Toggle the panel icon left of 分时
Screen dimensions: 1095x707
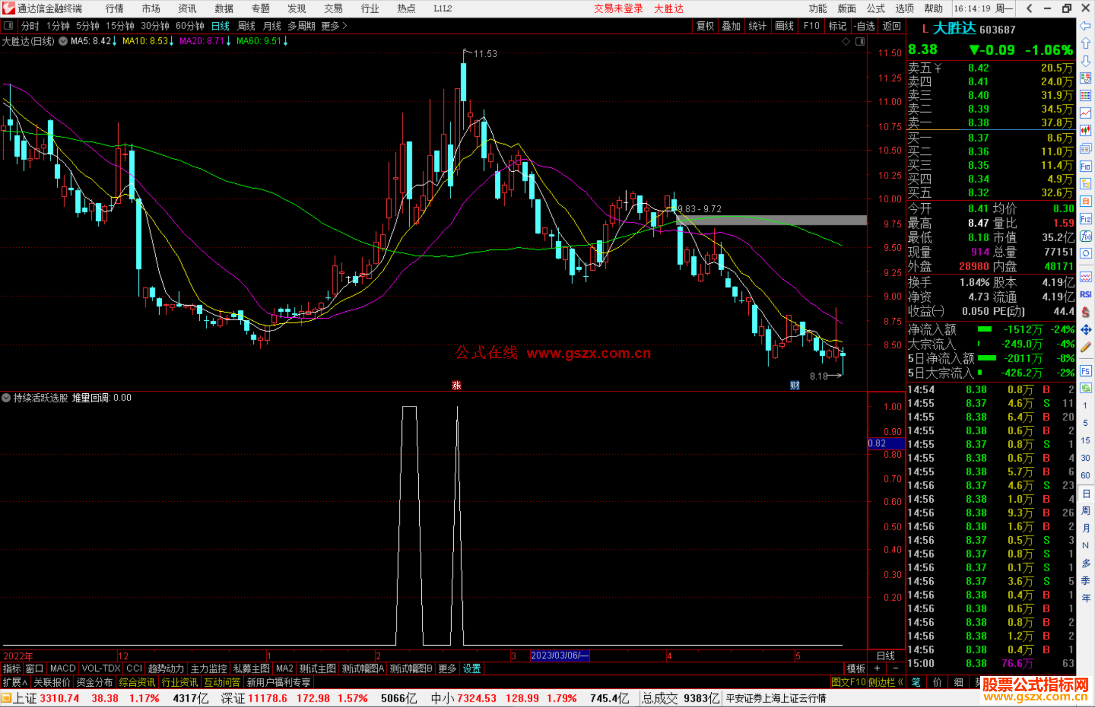pos(9,26)
